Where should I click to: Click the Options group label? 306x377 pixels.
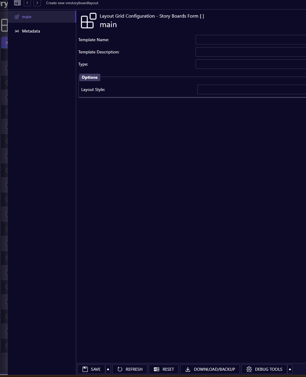[90, 77]
